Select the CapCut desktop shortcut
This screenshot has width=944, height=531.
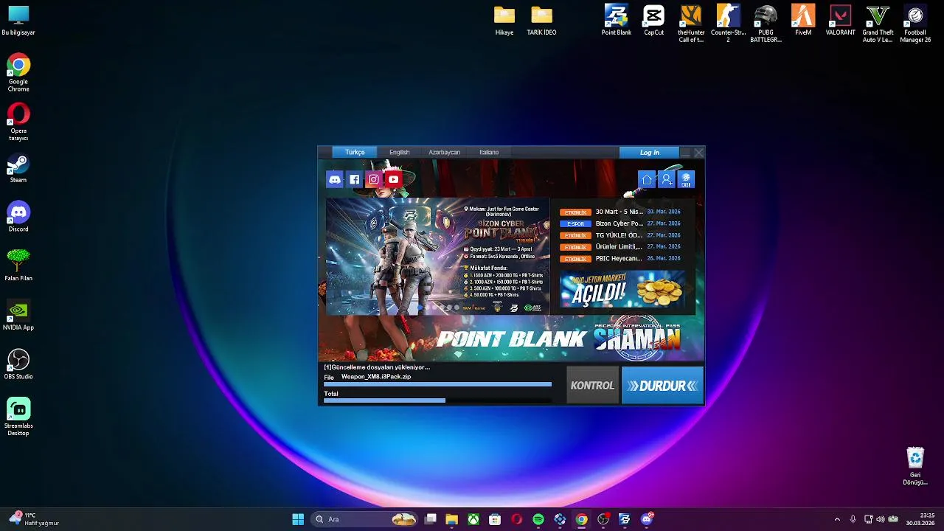click(653, 21)
